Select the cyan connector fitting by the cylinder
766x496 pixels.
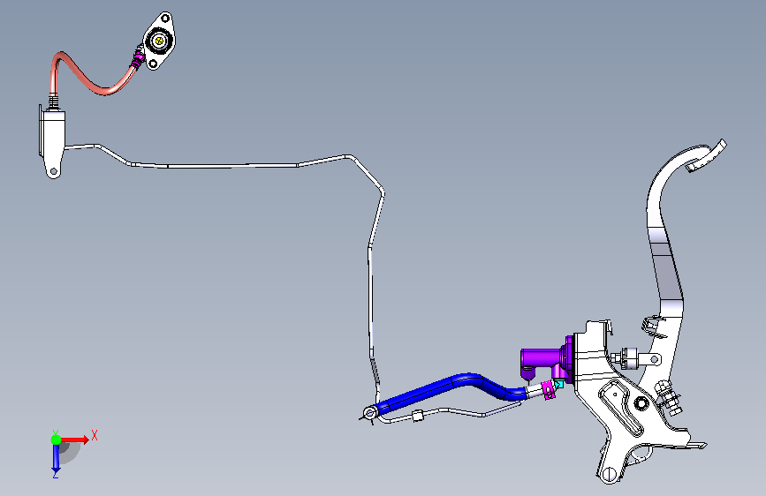point(558,384)
